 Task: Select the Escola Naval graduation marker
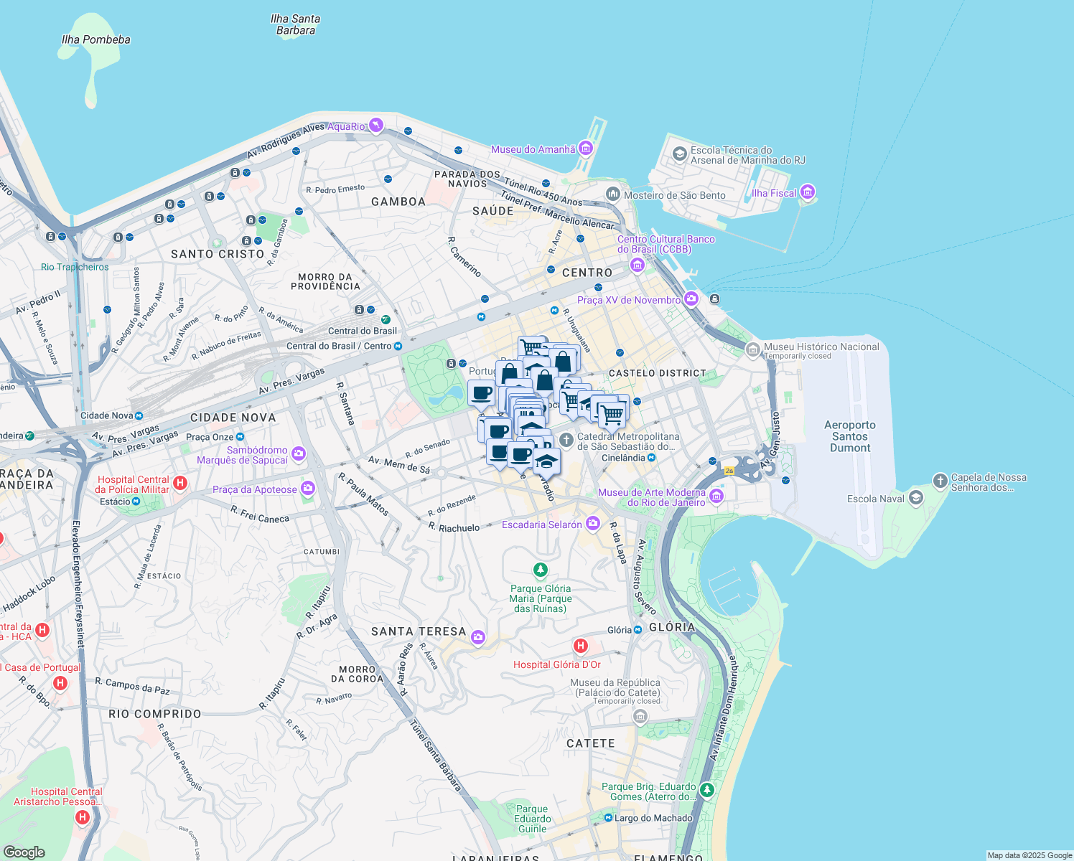(x=915, y=497)
